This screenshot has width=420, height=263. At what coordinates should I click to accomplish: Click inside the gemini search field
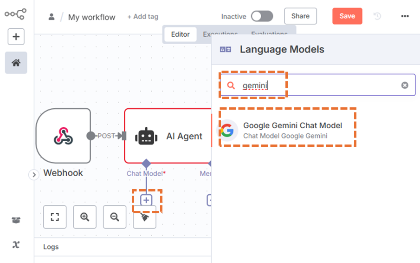(x=318, y=85)
